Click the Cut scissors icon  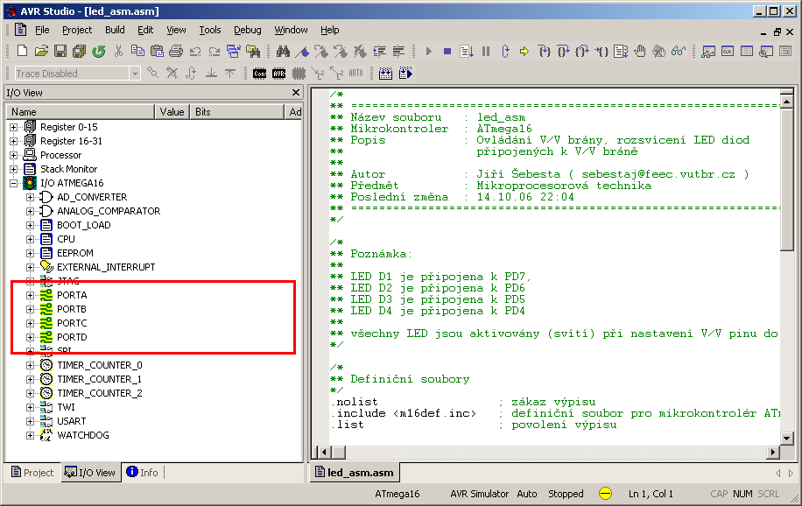(x=118, y=51)
